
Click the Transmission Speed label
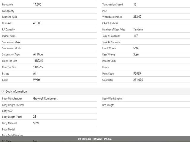coord(113,4)
